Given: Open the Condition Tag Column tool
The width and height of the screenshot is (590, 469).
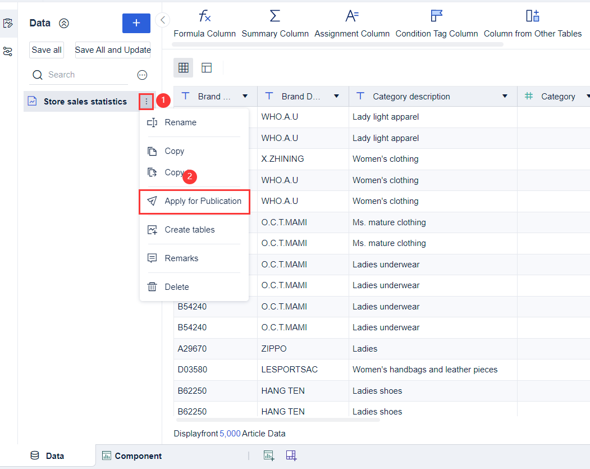Looking at the screenshot, I should [x=436, y=22].
